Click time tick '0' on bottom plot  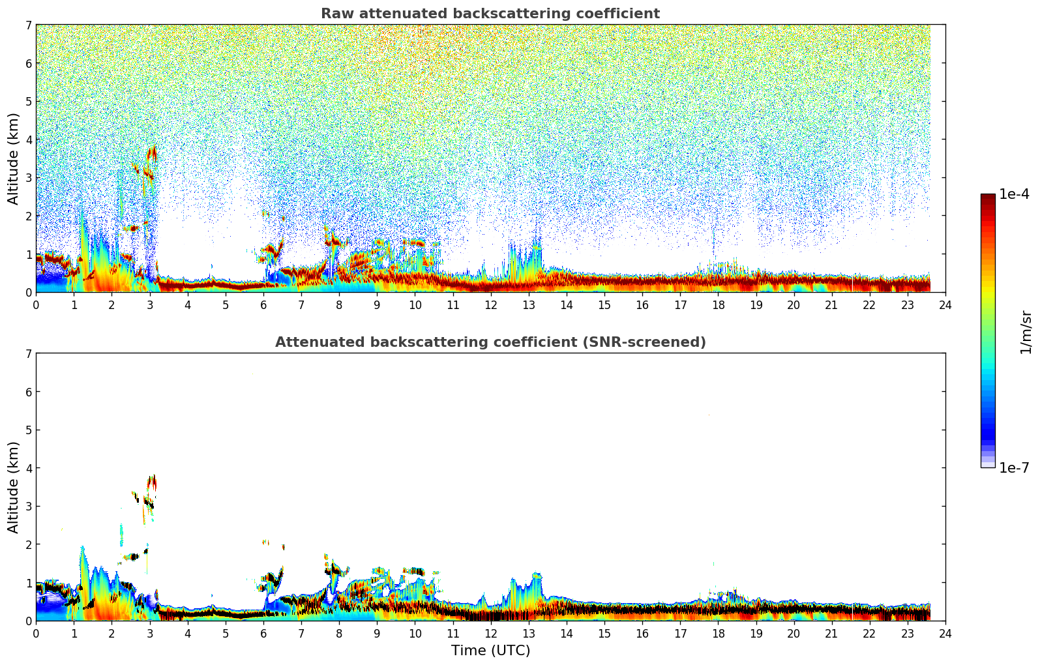(36, 633)
